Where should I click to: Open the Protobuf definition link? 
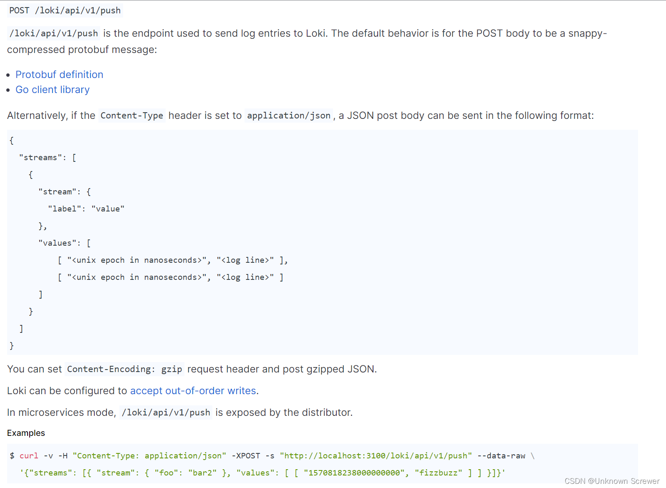click(x=59, y=75)
